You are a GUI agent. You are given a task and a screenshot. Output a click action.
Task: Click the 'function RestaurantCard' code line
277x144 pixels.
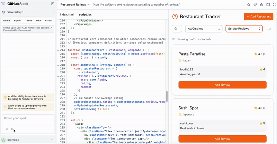click(108, 50)
